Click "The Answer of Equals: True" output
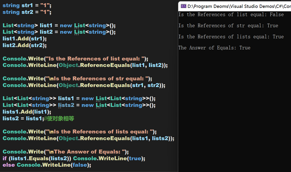The width and height of the screenshot is (291, 172). pos(214,48)
